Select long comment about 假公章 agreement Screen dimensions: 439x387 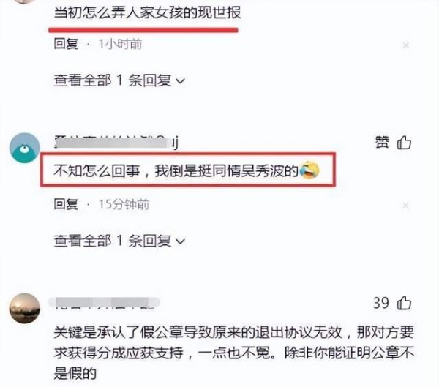234,353
